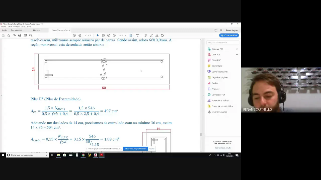This screenshot has height=180, width=321.
Task: Click the current page number field
Action: (86, 35)
